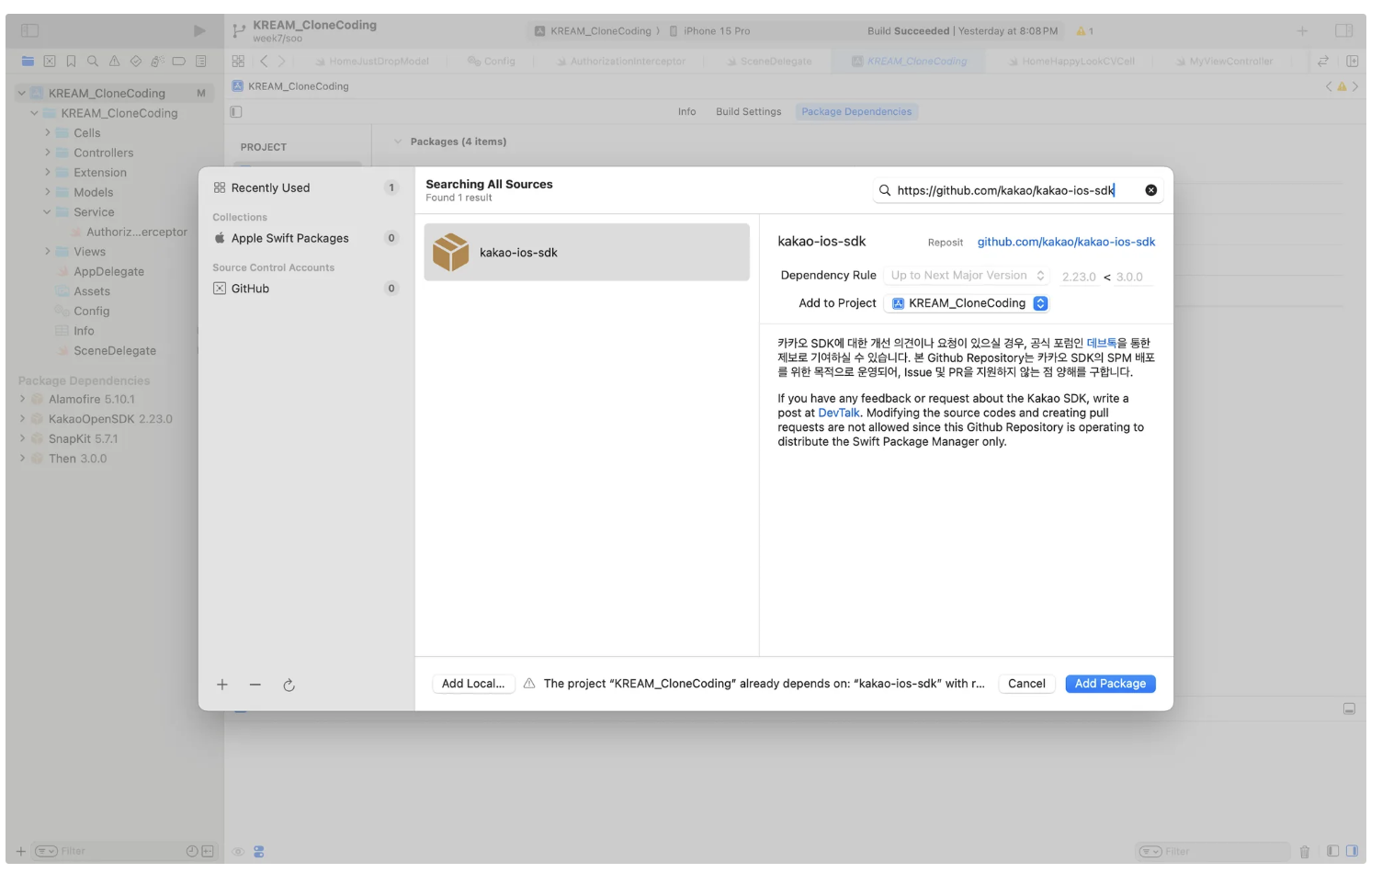Switch to the Info tab
Image resolution: width=1382 pixels, height=873 pixels.
(686, 111)
